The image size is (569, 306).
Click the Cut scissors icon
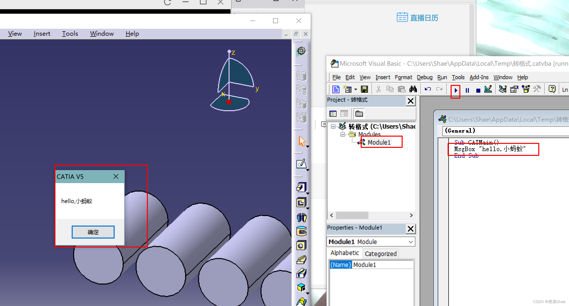379,89
